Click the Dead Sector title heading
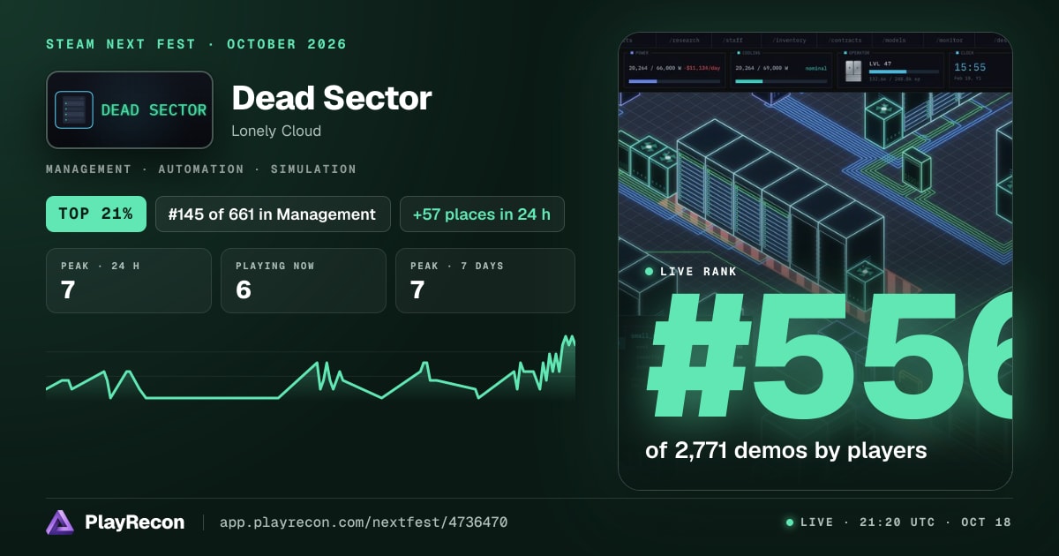 click(x=332, y=98)
